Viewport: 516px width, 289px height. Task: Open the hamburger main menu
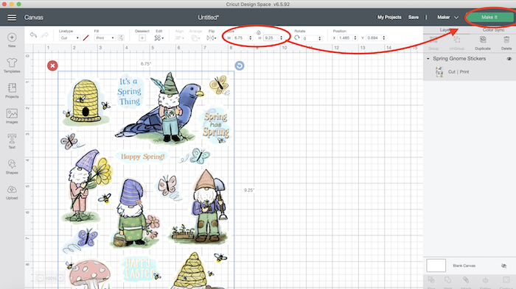[12, 18]
